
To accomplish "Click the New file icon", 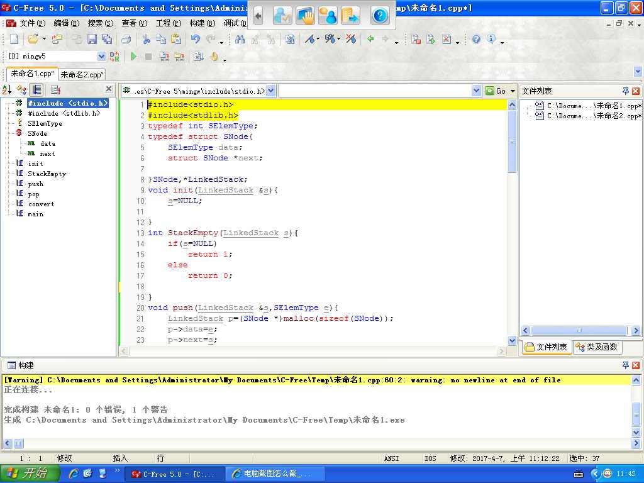I will [14, 39].
